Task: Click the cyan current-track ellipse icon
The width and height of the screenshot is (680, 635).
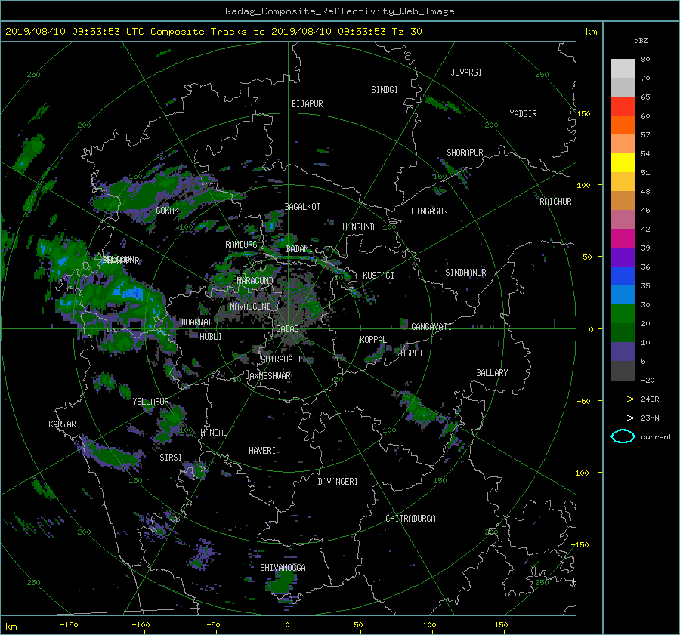Action: [x=623, y=436]
